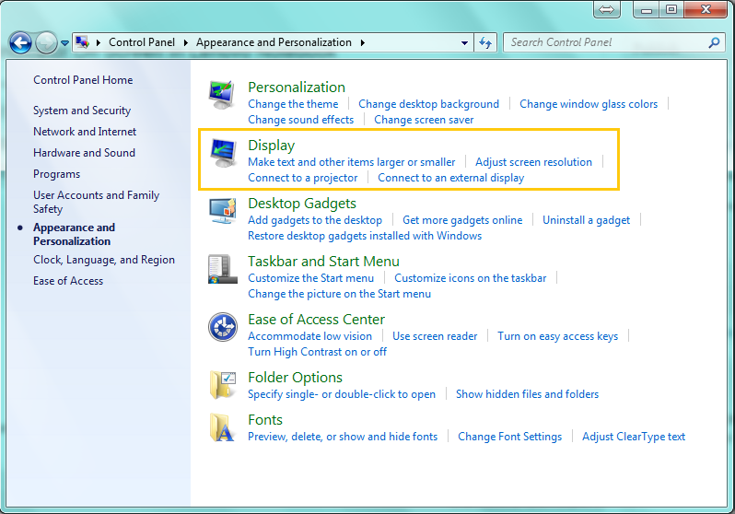Click the Desktop Gadgets icon
This screenshot has width=735, height=514.
point(223,212)
